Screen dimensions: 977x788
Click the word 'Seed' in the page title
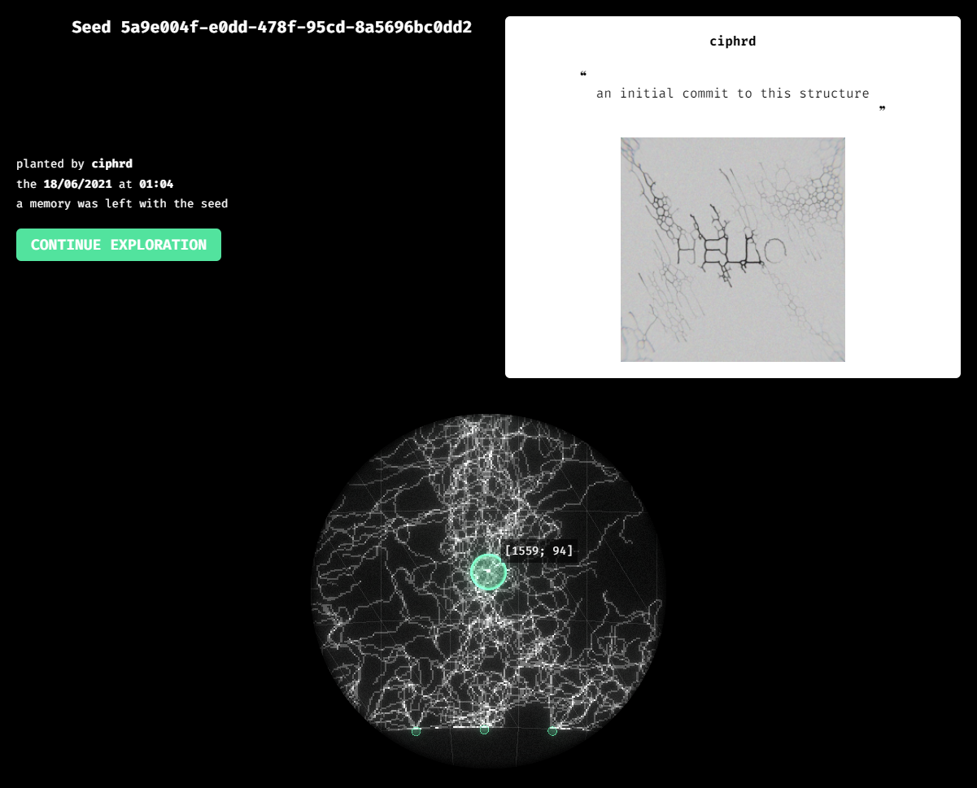pyautogui.click(x=91, y=28)
